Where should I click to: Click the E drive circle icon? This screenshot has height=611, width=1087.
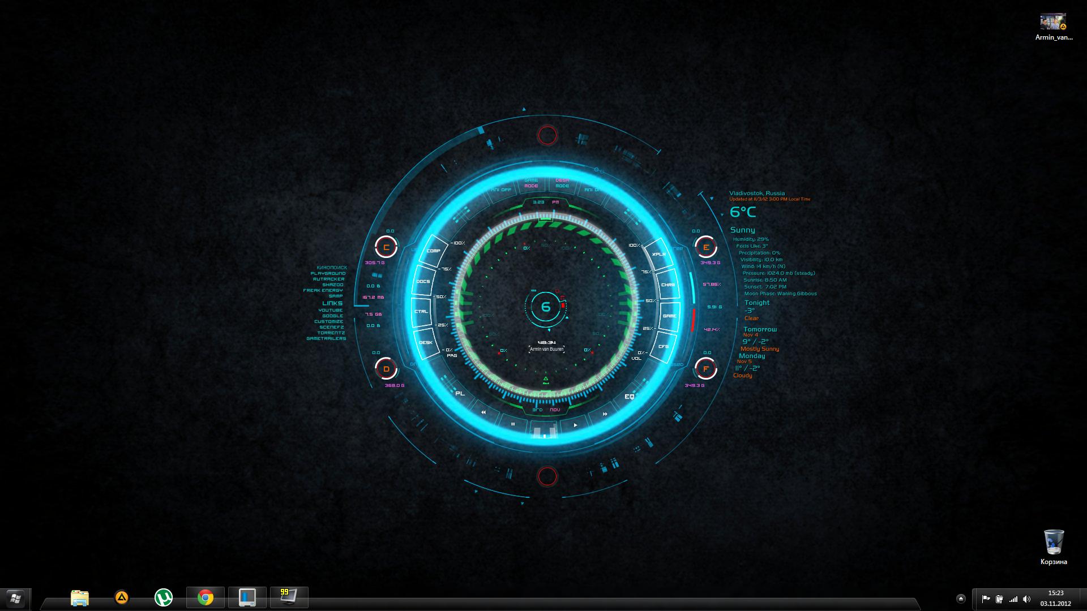click(706, 247)
